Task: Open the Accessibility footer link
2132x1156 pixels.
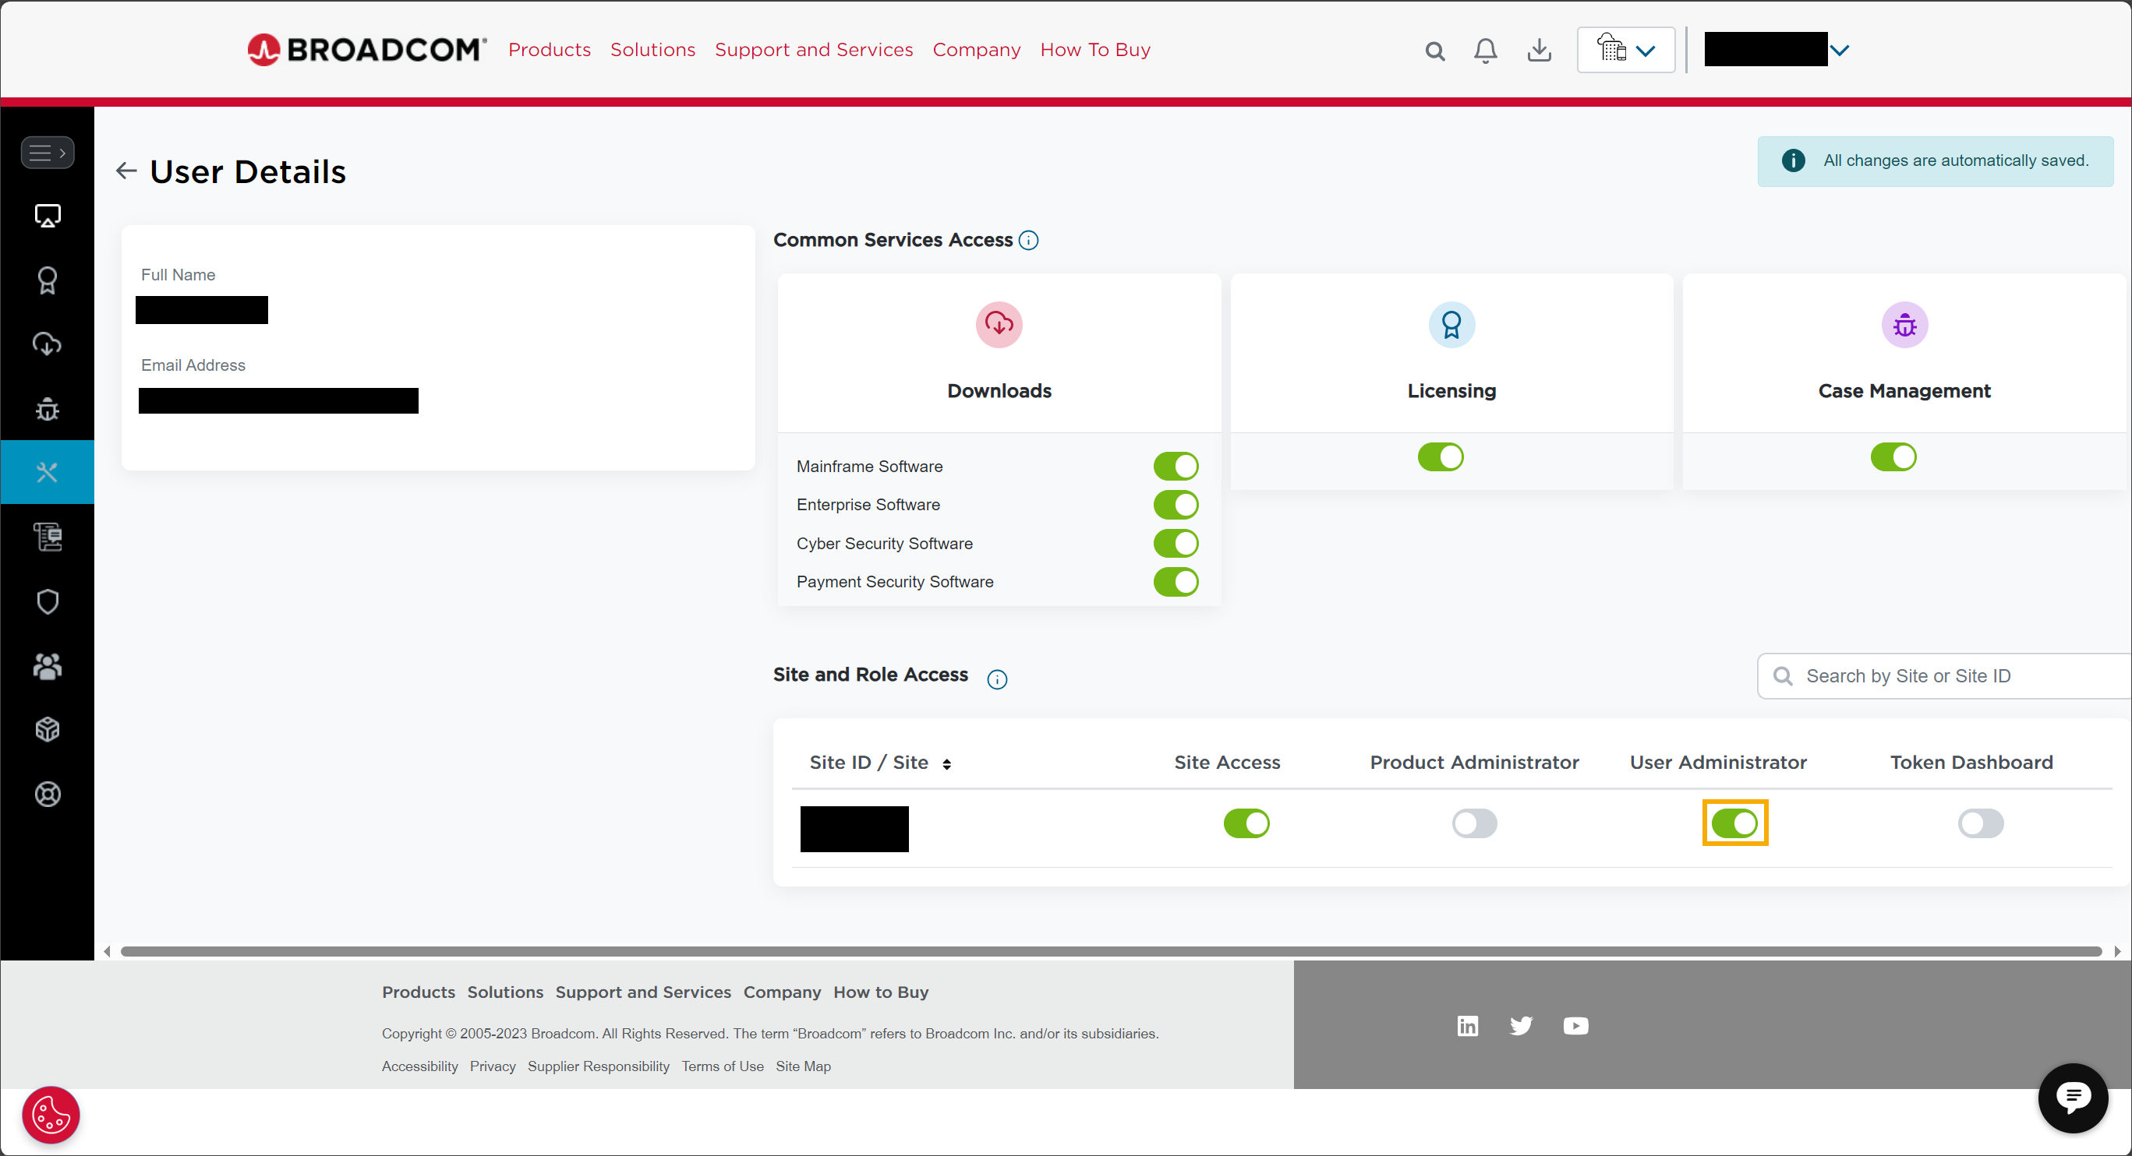Action: click(x=419, y=1066)
